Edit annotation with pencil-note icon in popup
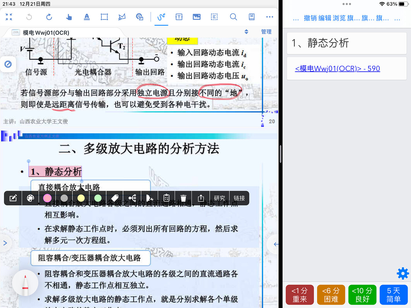Image resolution: width=411 pixels, height=308 pixels. pos(13,198)
